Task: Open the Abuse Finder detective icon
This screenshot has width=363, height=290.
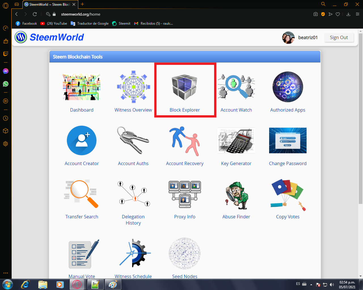Action: click(236, 195)
